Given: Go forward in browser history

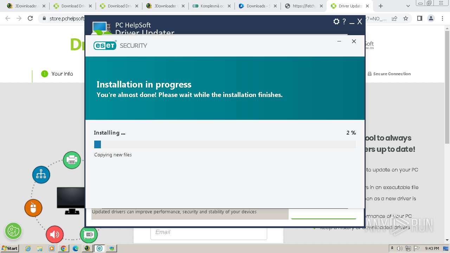Looking at the screenshot, I should 19,18.
